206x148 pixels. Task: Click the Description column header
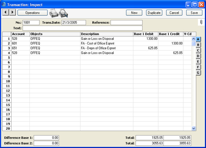point(107,34)
